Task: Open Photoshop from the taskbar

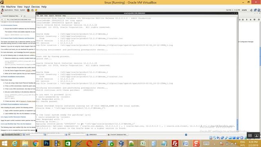Action: (x=46, y=143)
